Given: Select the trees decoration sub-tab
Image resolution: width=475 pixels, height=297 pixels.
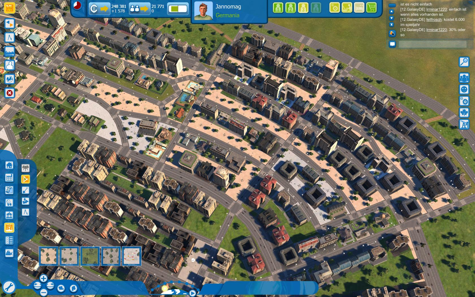Looking at the screenshot, I should pyautogui.click(x=25, y=168).
